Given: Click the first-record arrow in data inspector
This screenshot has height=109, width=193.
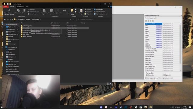Looking at the screenshot, I should tap(146, 21).
